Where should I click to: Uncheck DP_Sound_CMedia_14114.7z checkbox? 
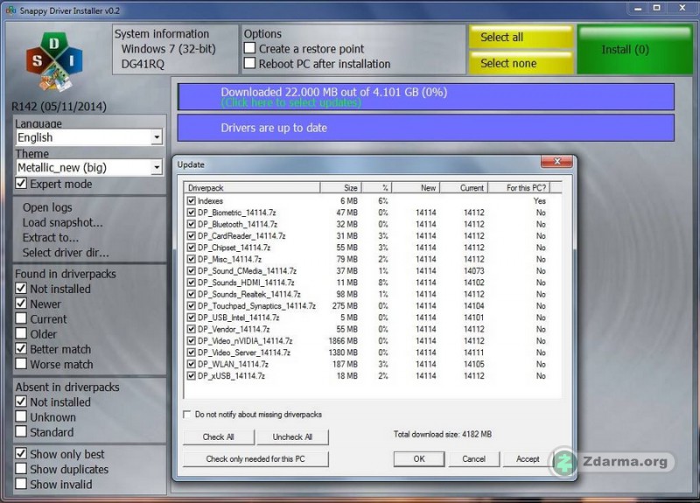tap(191, 270)
